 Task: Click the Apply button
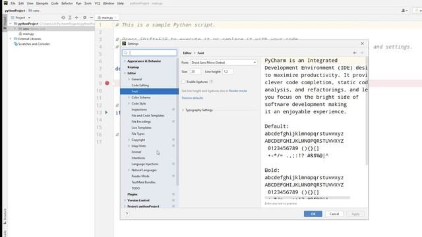click(355, 214)
